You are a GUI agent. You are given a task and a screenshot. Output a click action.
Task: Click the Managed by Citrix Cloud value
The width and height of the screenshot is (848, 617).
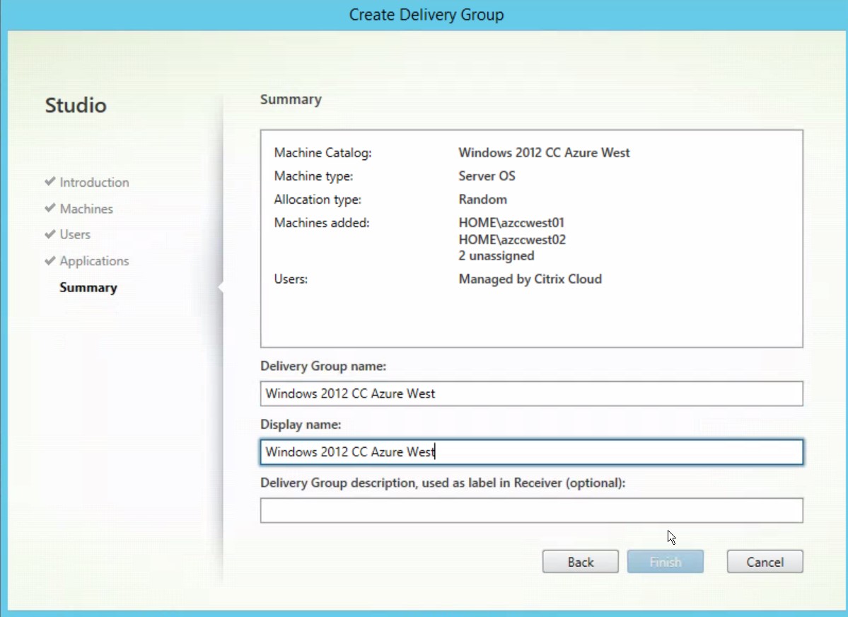tap(530, 279)
